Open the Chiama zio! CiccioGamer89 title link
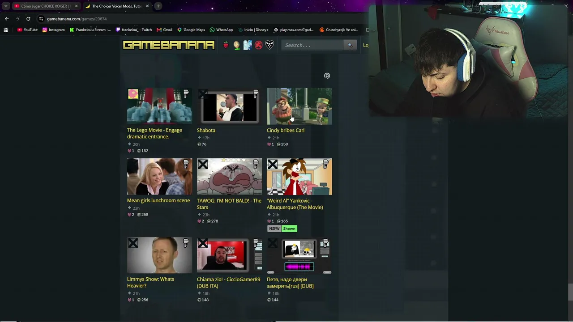Image resolution: width=573 pixels, height=322 pixels. click(228, 283)
